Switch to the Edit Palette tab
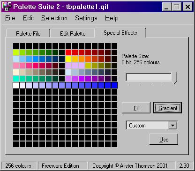The height and width of the screenshot is (171, 195). point(73,34)
